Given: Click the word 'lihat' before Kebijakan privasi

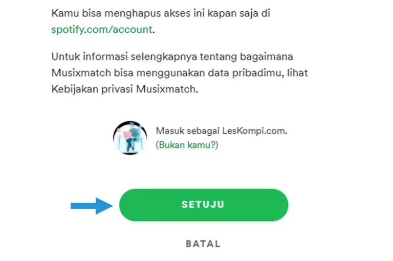Looking at the screenshot, I should tap(297, 73).
